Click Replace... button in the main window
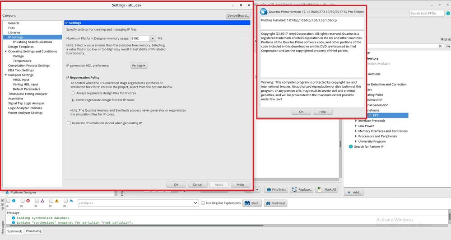 pos(302,189)
